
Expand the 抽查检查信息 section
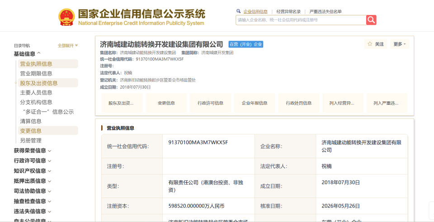(33, 201)
